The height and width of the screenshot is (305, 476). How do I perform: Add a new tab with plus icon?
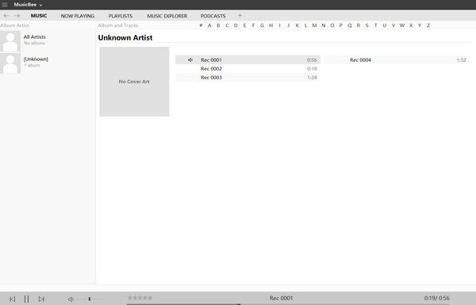240,16
